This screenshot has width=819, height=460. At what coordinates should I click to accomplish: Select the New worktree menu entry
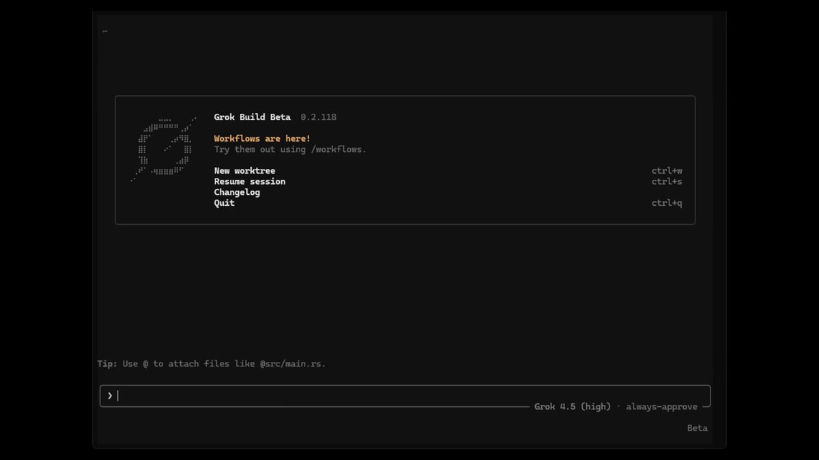point(244,171)
